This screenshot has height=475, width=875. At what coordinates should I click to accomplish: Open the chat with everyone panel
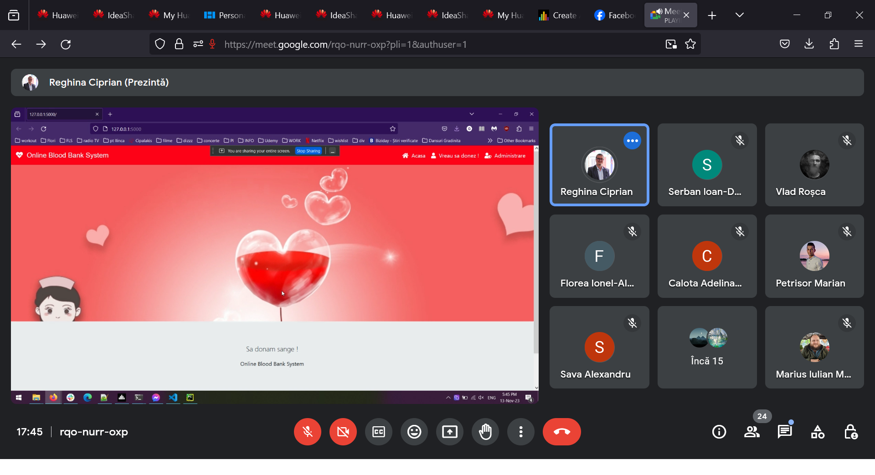tap(785, 431)
